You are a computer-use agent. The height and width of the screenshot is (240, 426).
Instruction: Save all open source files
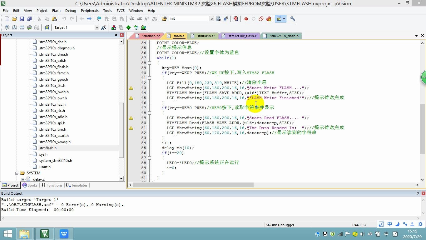pyautogui.click(x=29, y=18)
